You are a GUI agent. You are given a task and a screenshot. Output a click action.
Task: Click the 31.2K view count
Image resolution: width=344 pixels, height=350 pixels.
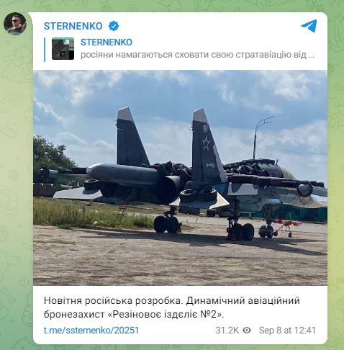tap(227, 331)
